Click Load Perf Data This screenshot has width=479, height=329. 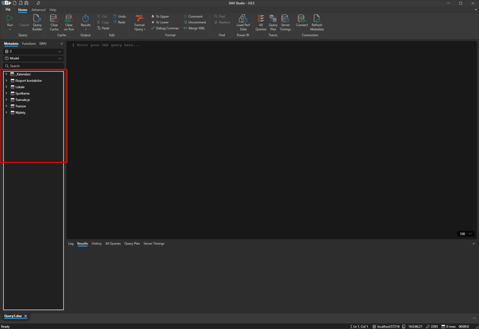click(x=243, y=22)
